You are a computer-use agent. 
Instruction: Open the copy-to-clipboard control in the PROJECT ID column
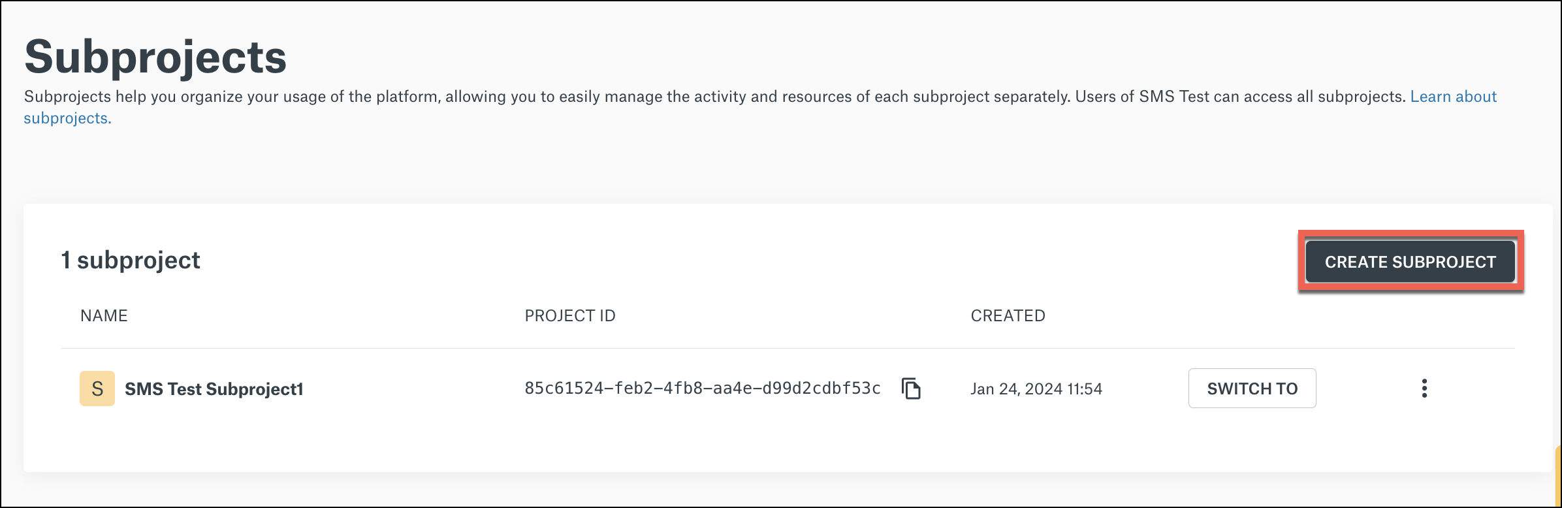coord(912,388)
